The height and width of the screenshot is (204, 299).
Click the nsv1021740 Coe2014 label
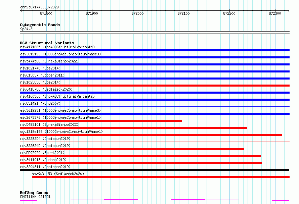click(x=40, y=68)
